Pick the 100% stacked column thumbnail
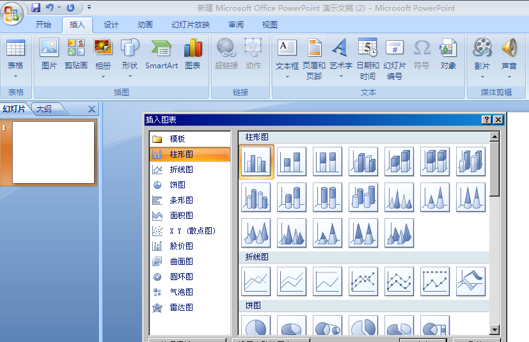529x342 pixels. click(x=328, y=161)
